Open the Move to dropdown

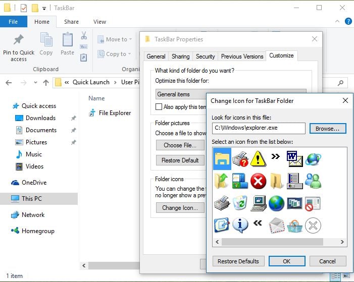[x=115, y=39]
